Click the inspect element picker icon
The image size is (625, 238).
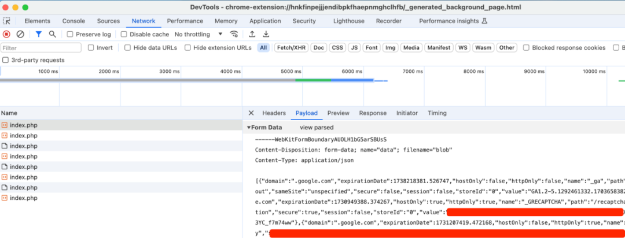[x=7, y=21]
